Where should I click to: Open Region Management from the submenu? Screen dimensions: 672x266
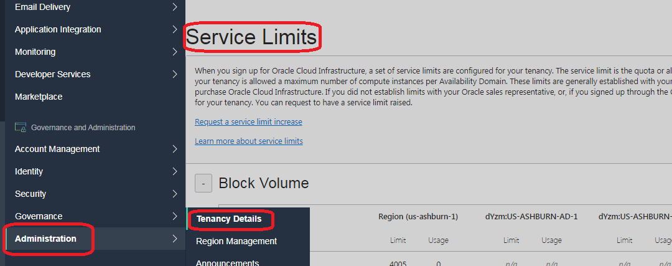[236, 241]
